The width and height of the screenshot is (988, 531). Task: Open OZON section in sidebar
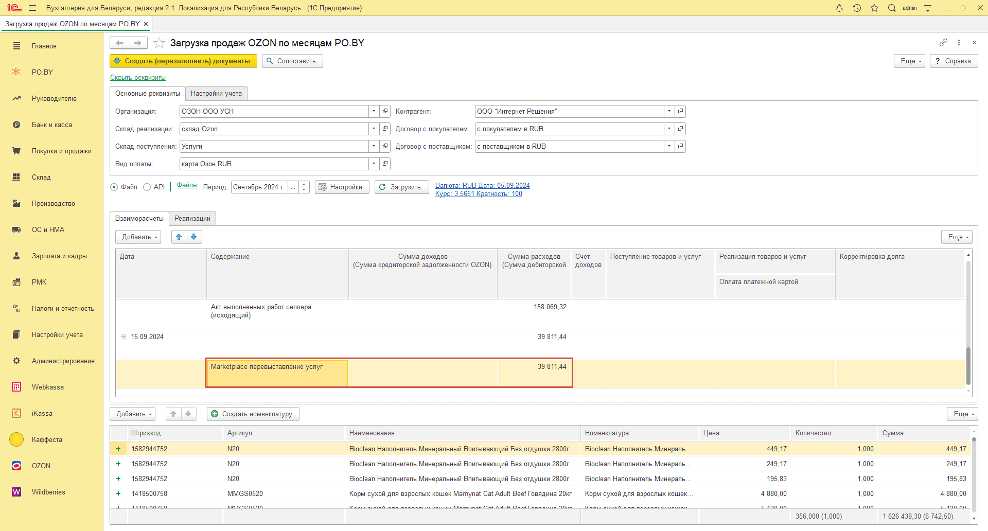pyautogui.click(x=41, y=466)
